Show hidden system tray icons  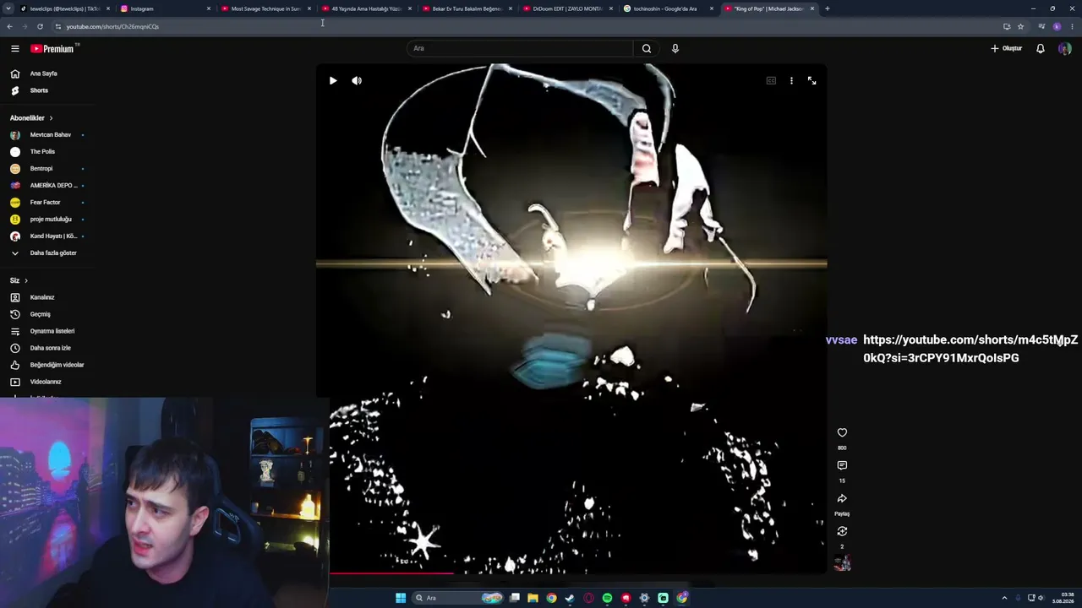[x=1004, y=598]
